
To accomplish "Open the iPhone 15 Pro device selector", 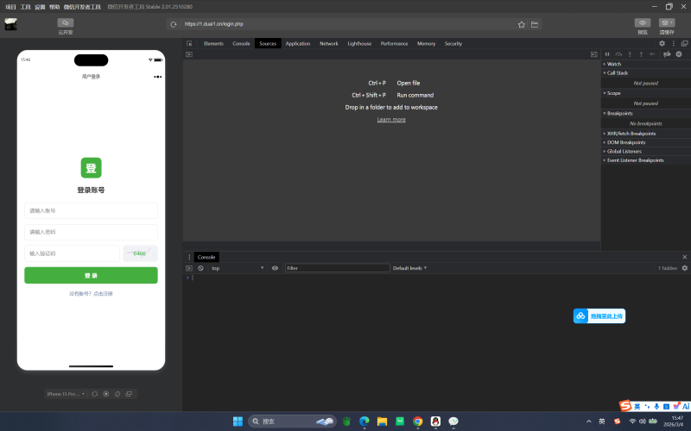I will click(x=67, y=394).
